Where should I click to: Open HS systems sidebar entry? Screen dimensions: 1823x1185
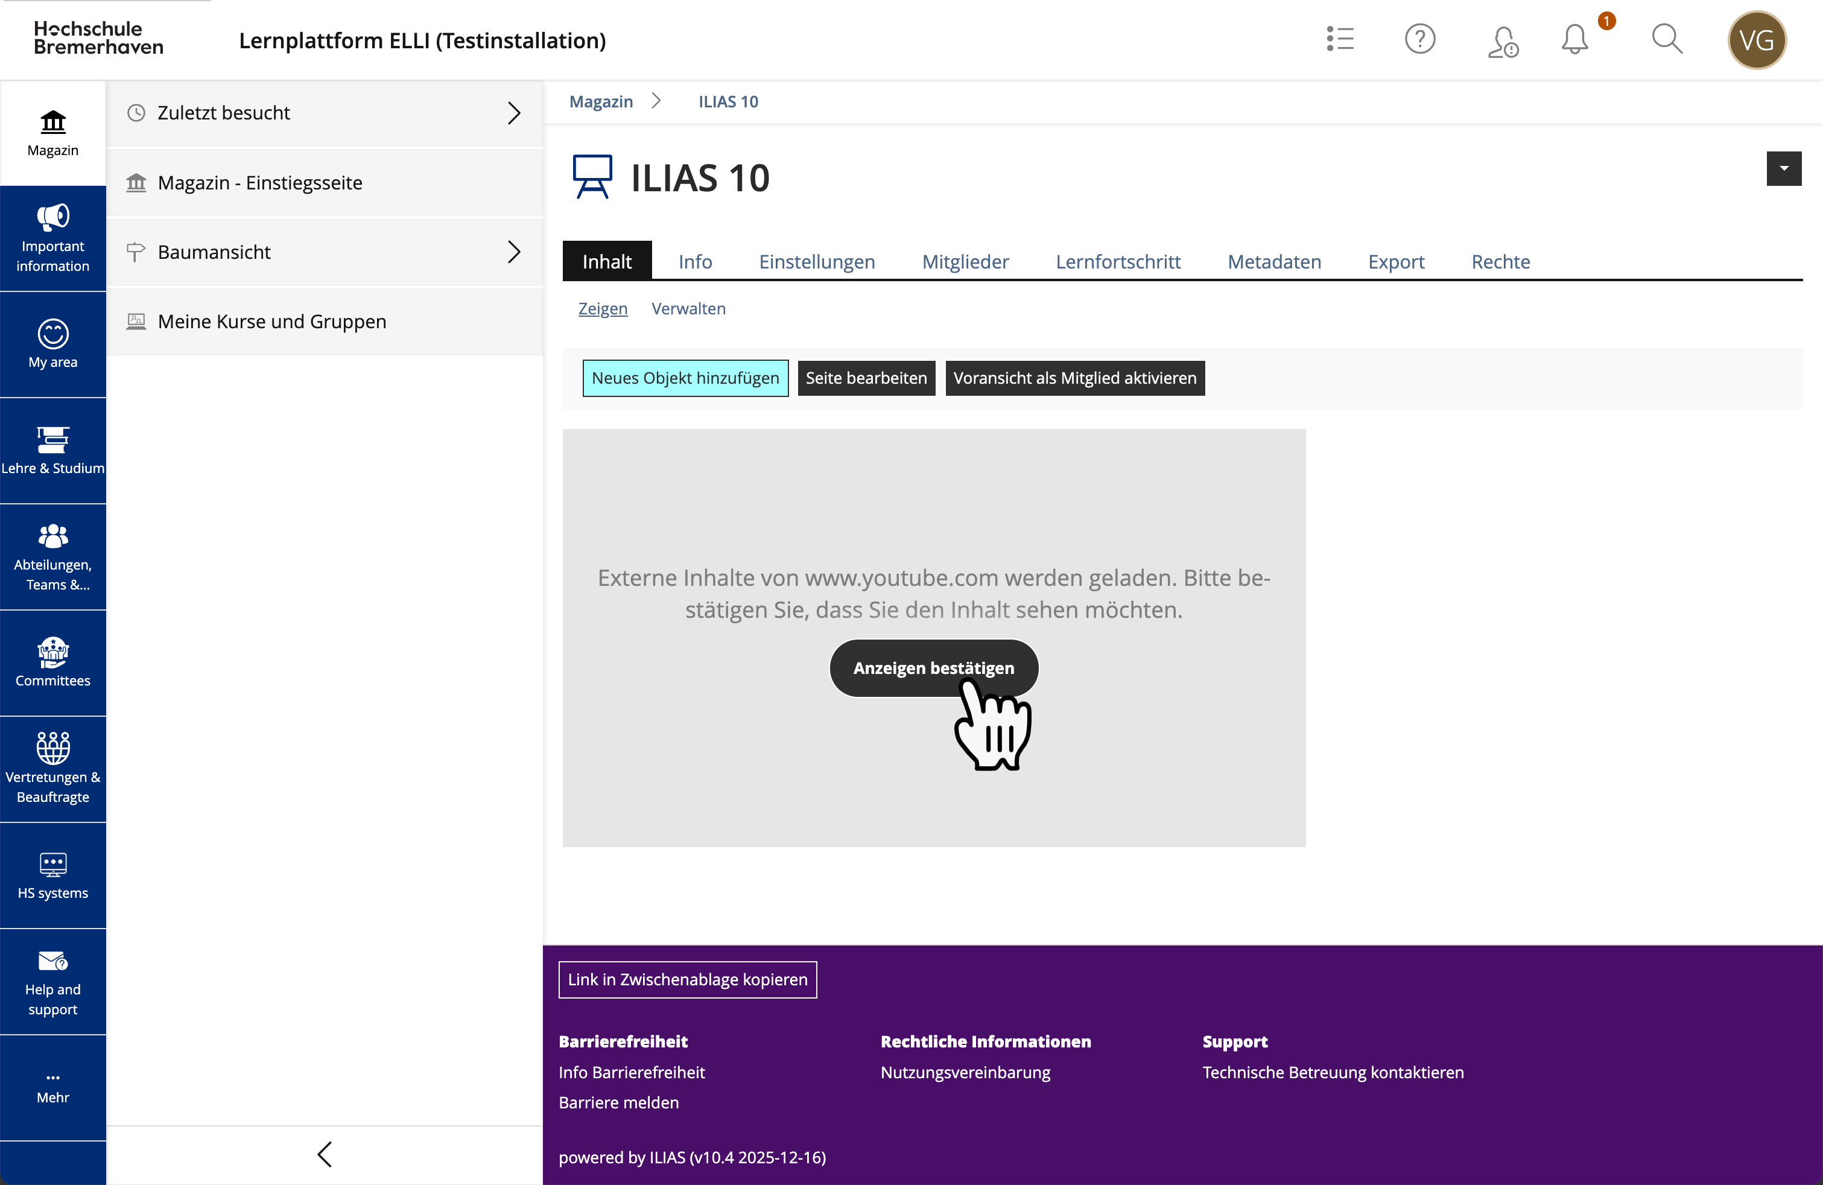[x=53, y=875]
